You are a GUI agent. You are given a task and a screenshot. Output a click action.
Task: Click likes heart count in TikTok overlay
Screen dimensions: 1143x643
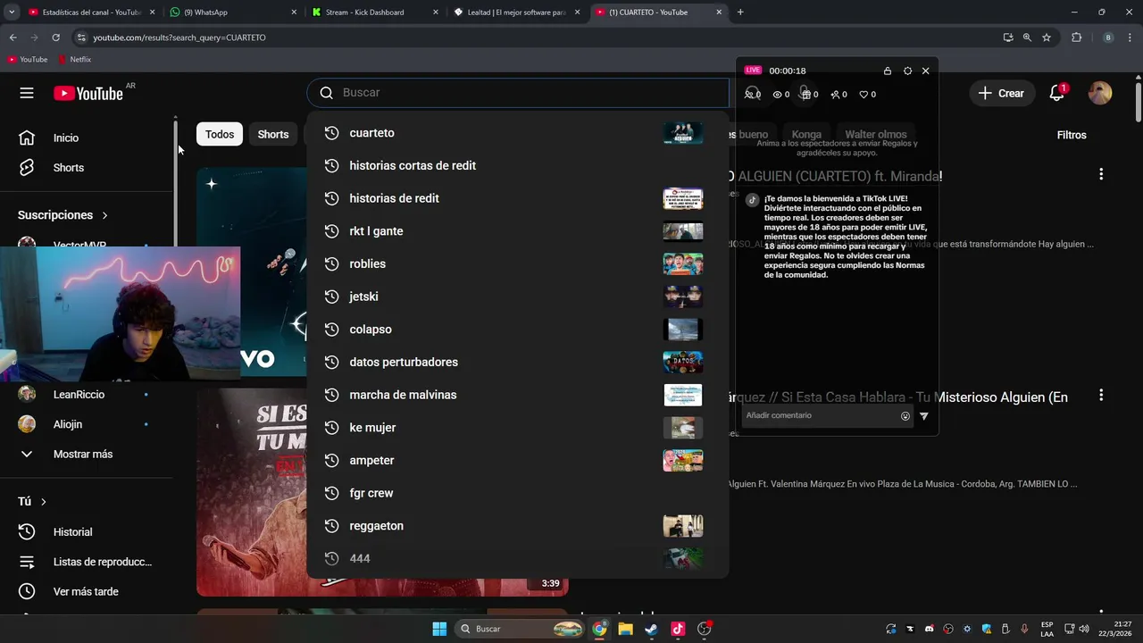point(867,94)
